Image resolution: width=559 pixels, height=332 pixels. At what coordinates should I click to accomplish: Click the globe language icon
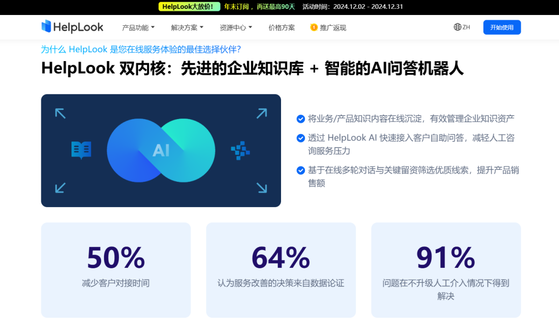click(458, 27)
